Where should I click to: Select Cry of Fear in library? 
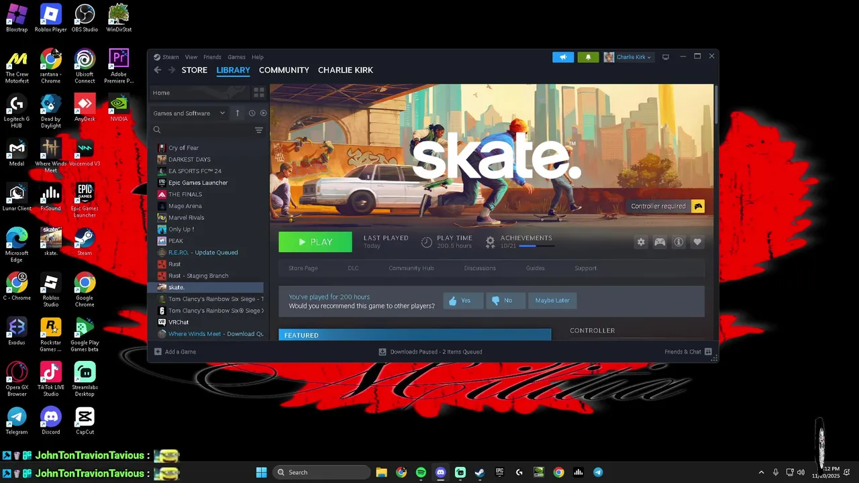(x=206, y=148)
